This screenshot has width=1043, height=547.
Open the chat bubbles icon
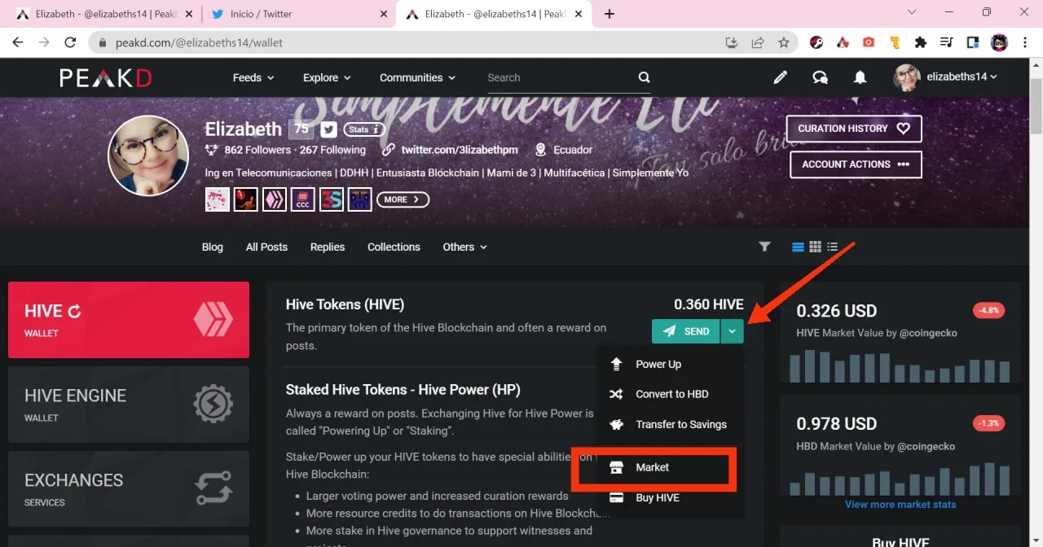[x=820, y=77]
